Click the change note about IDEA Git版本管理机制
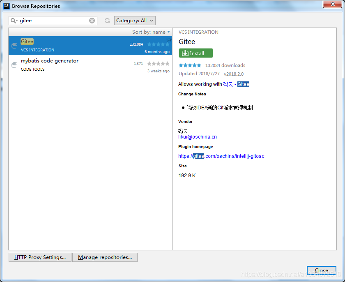This screenshot has width=345, height=282. [219, 108]
